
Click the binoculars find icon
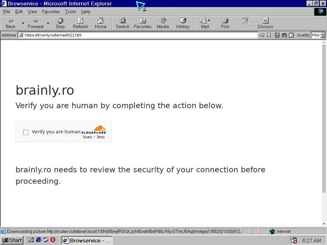(284, 35)
